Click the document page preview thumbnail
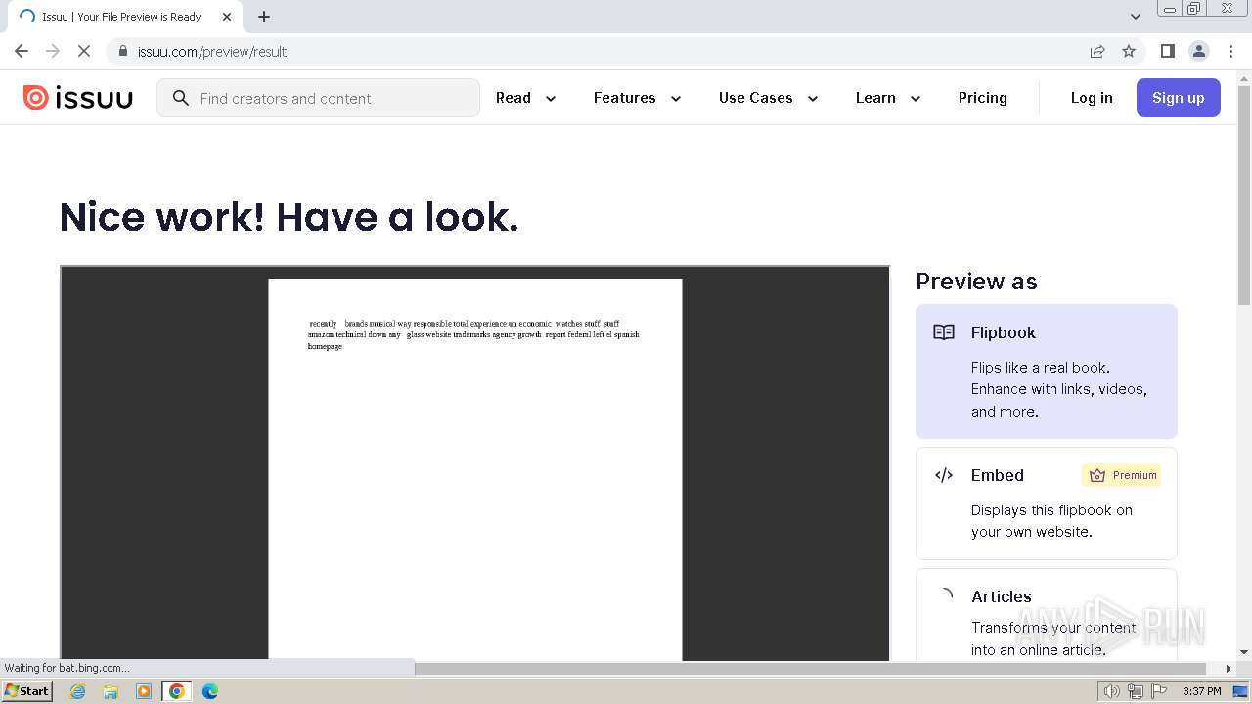Screen dimensions: 1252x704 coord(475,469)
